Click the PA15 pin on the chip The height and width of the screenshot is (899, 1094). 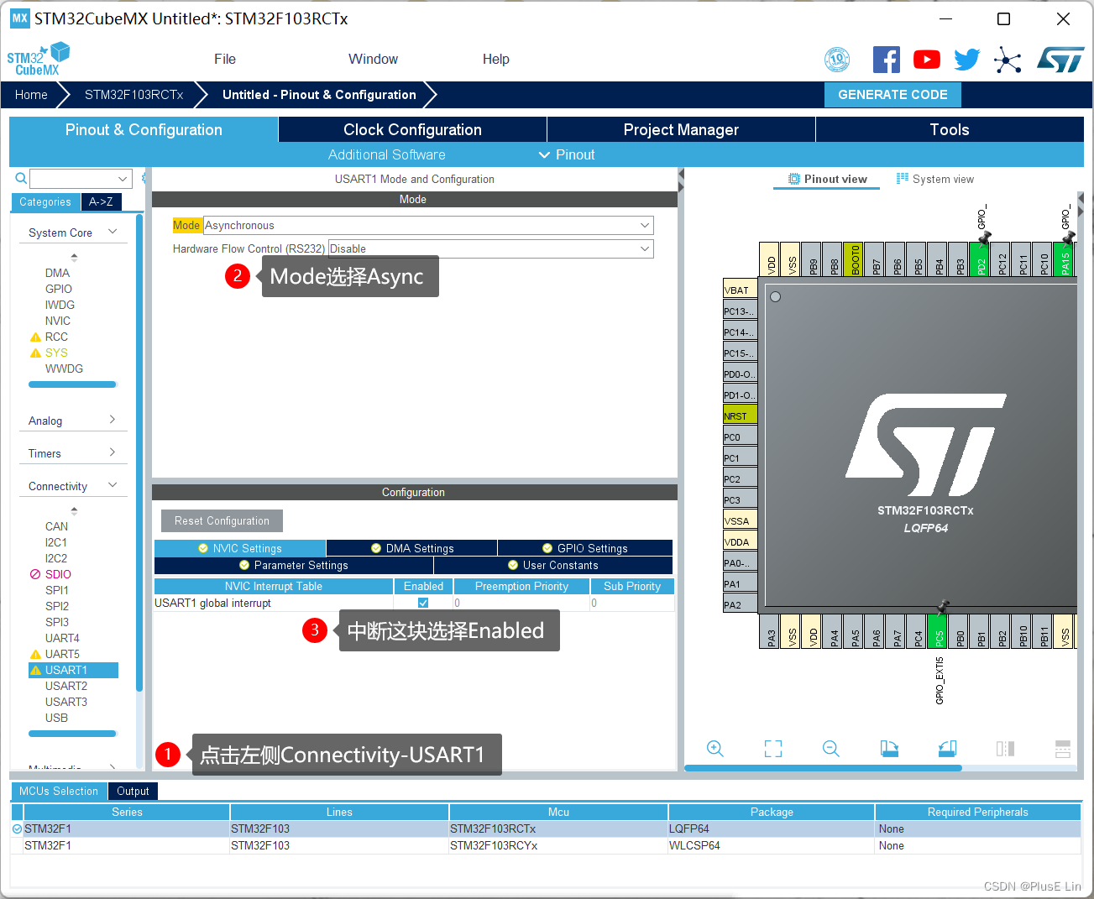pyautogui.click(x=1064, y=259)
